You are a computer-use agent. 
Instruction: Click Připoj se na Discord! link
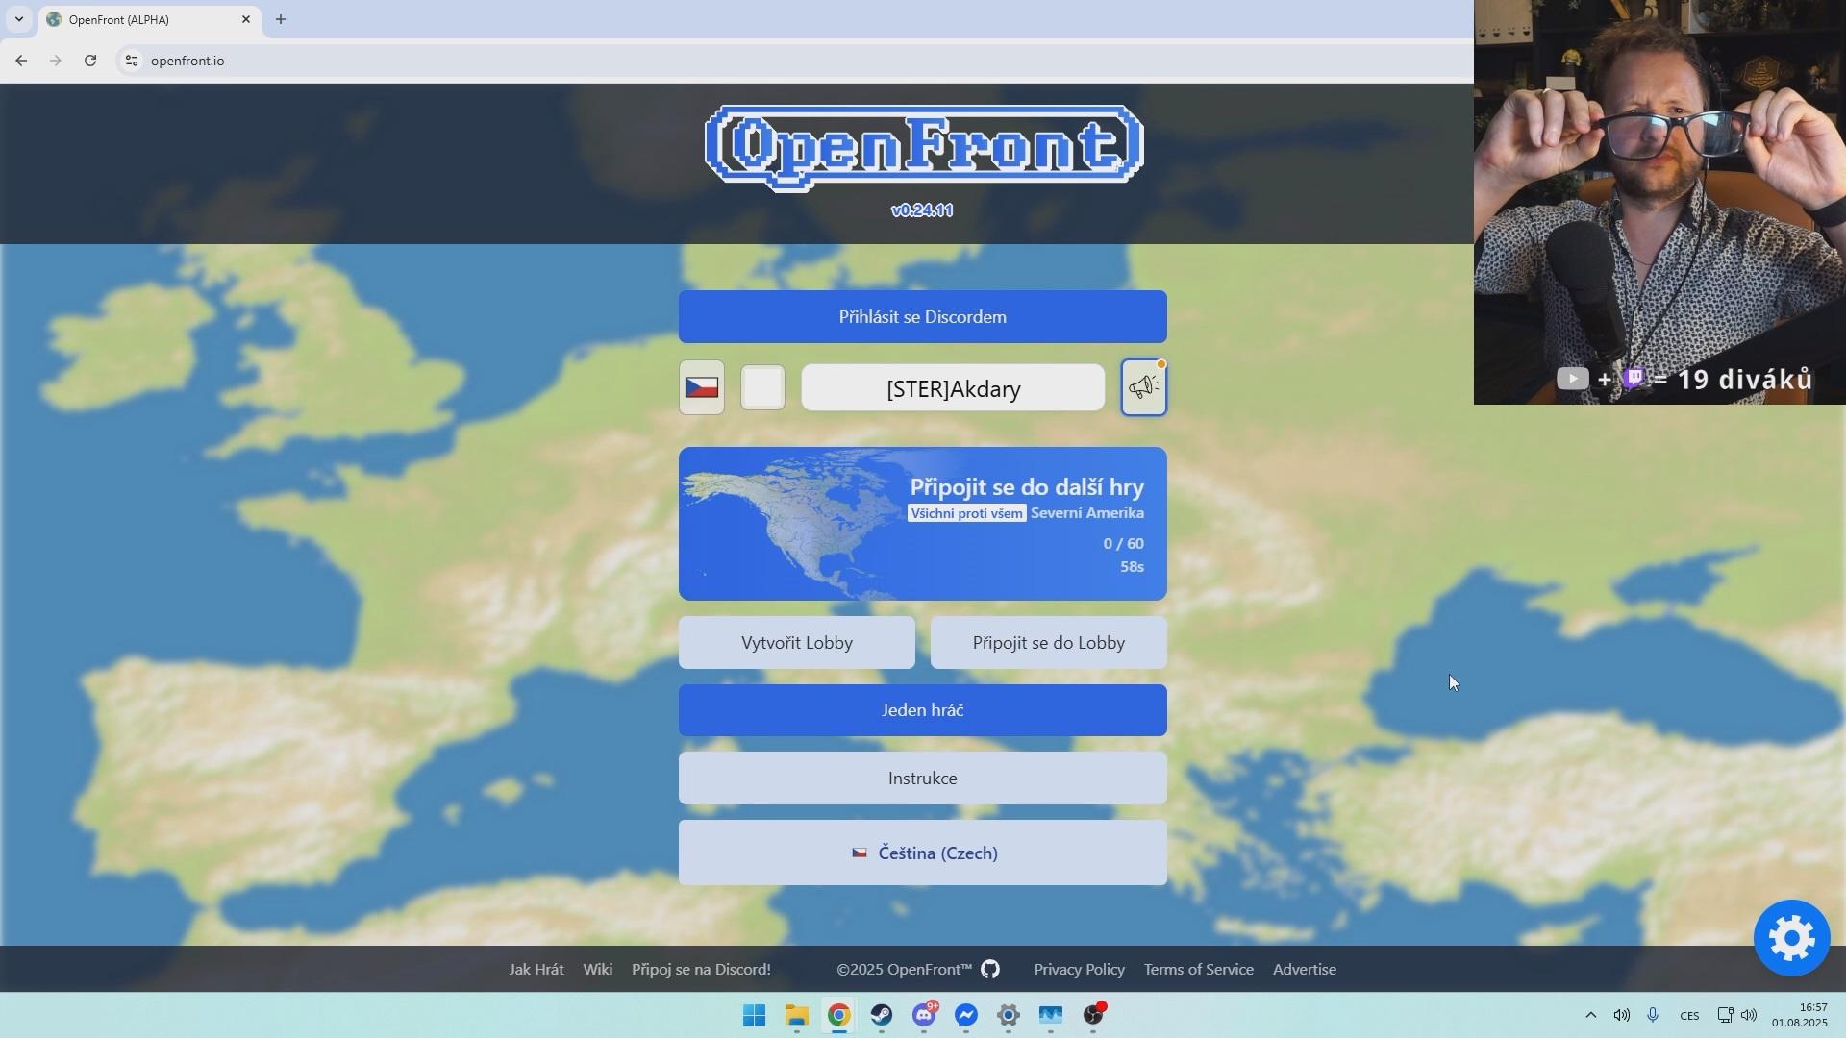point(701,969)
